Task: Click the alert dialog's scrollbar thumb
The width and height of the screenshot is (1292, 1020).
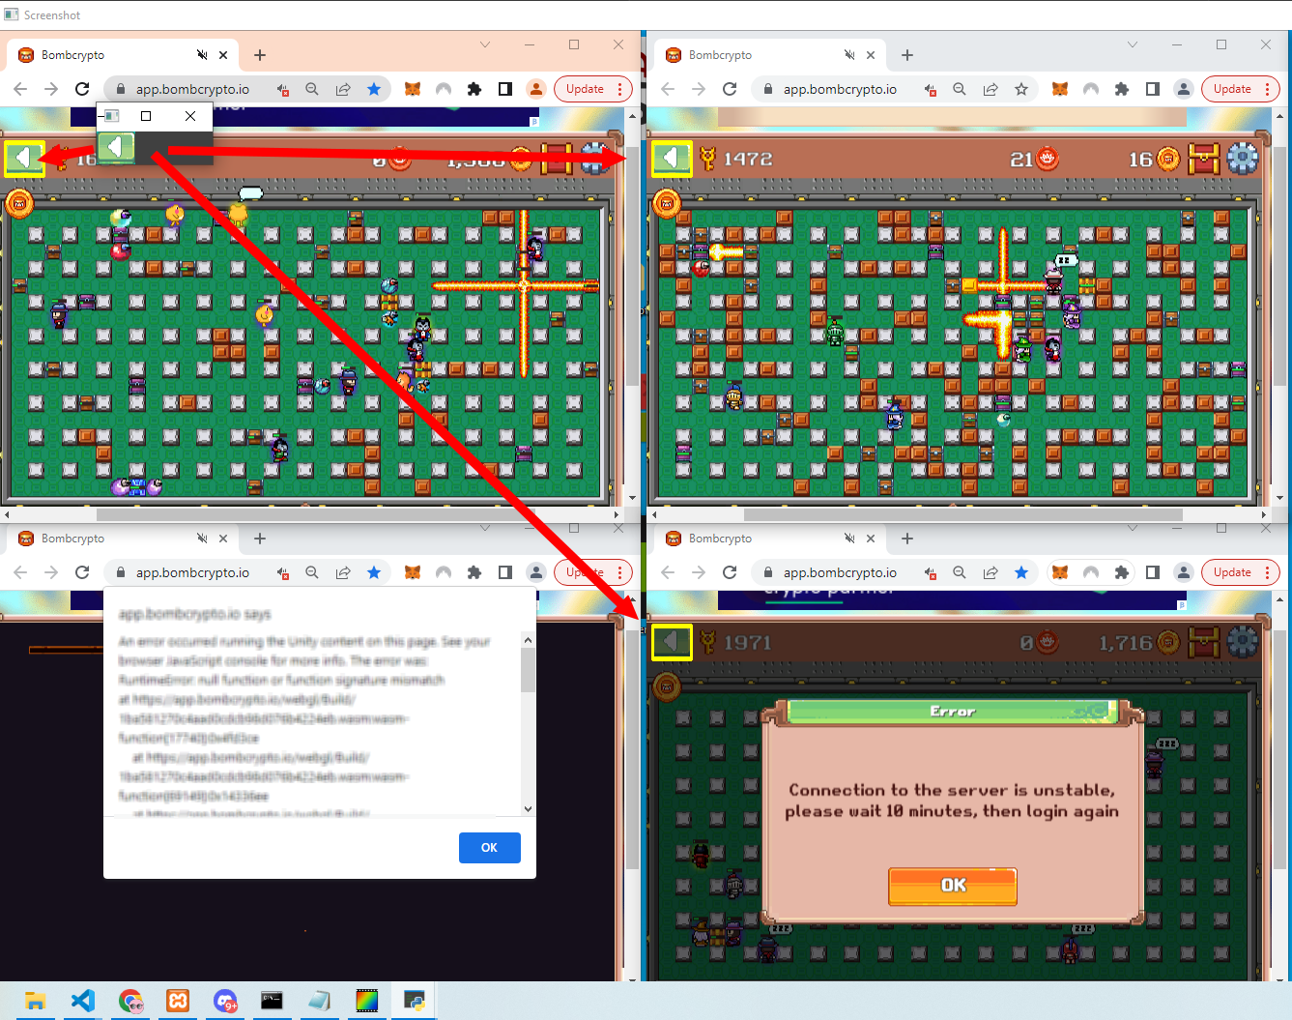Action: pos(528,670)
